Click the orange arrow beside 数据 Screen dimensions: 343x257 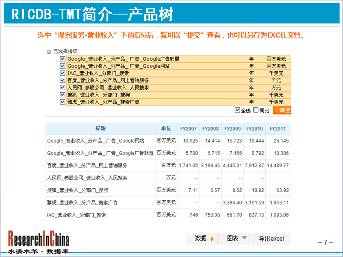tap(213, 239)
